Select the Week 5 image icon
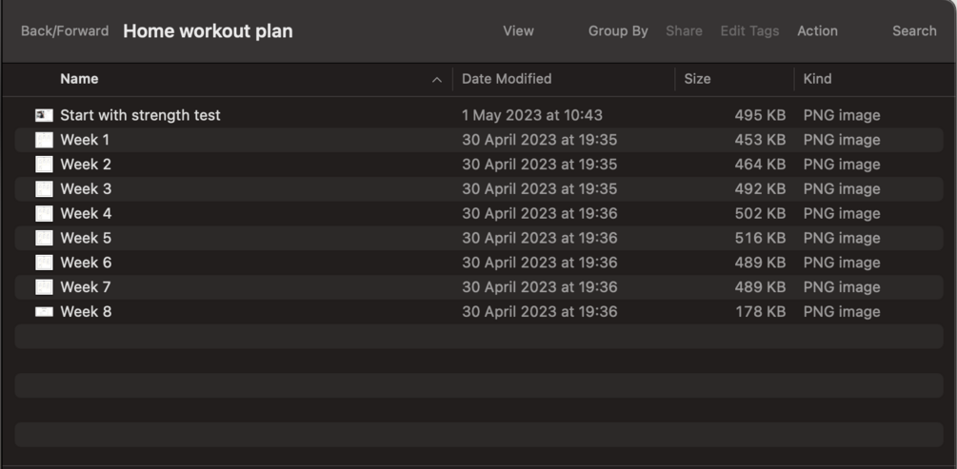The image size is (957, 469). click(44, 239)
